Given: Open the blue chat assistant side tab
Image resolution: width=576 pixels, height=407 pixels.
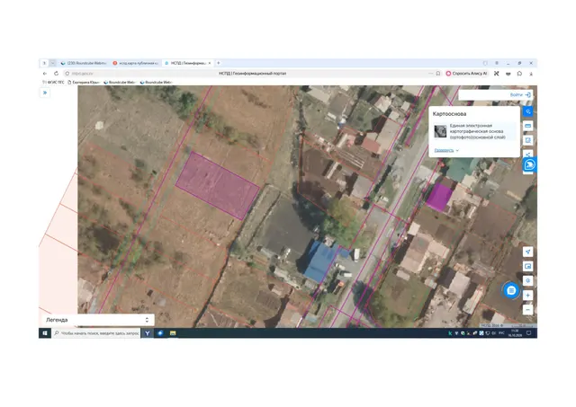Looking at the screenshot, I should (529, 165).
